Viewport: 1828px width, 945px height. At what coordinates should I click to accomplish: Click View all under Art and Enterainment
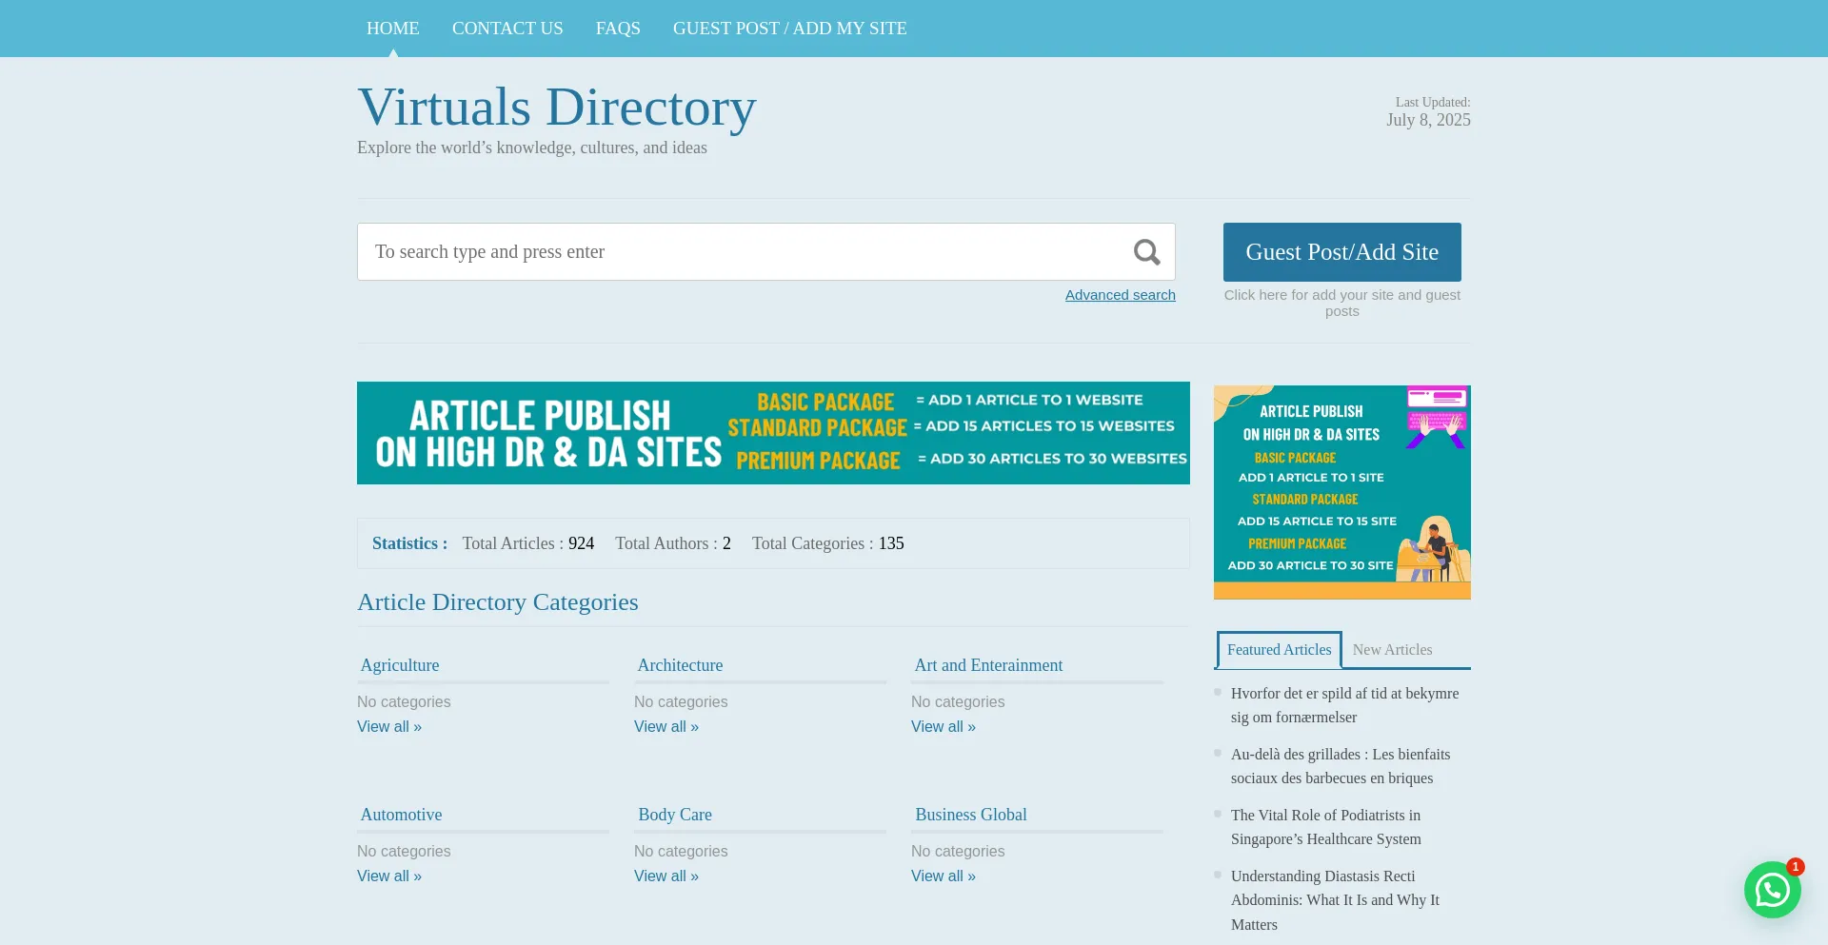tap(944, 726)
